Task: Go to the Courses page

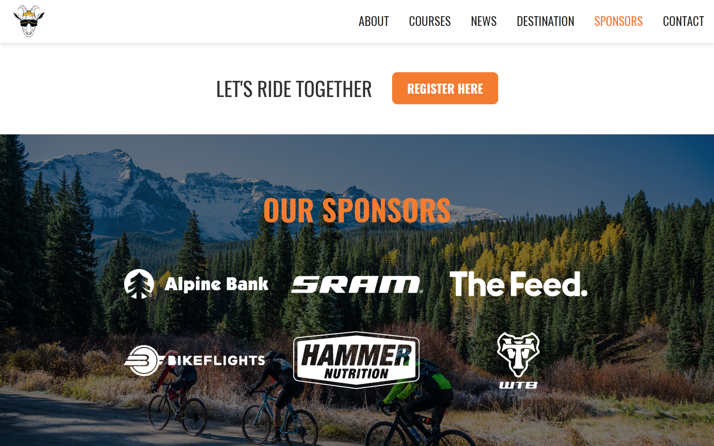Action: coord(430,21)
